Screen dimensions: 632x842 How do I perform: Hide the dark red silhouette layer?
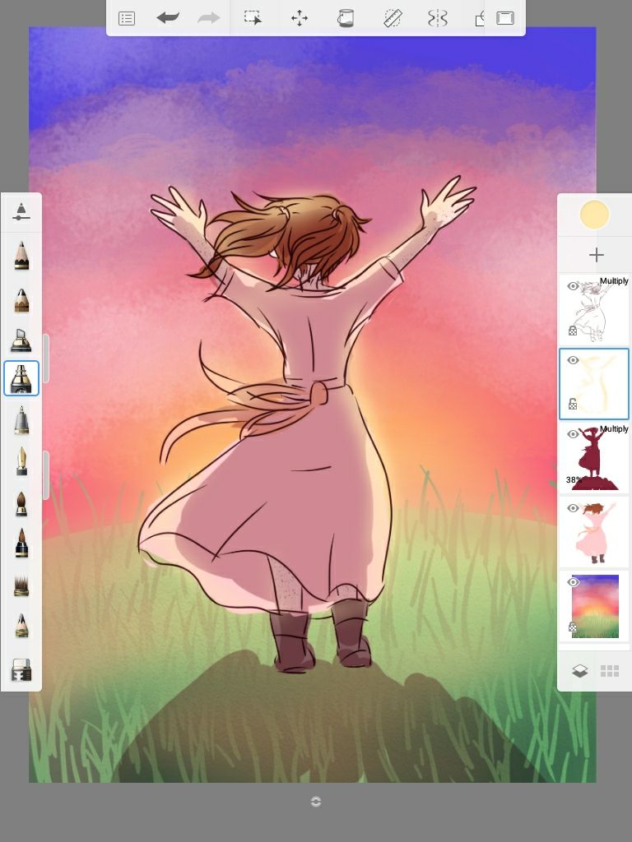click(573, 434)
